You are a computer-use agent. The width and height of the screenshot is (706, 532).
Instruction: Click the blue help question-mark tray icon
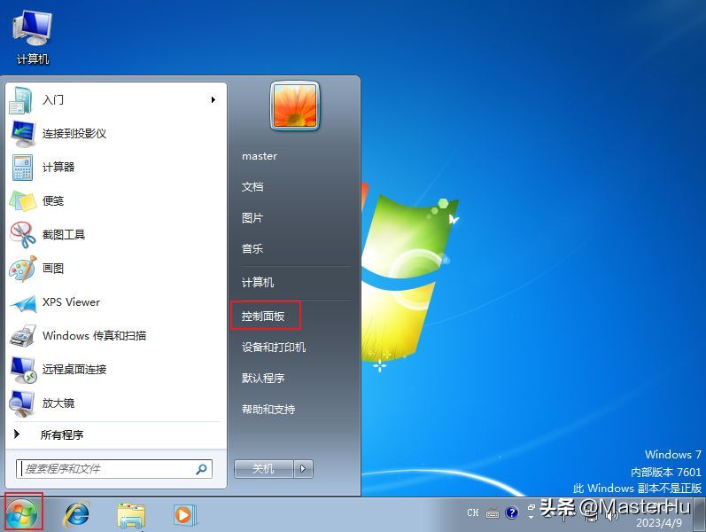(x=511, y=512)
